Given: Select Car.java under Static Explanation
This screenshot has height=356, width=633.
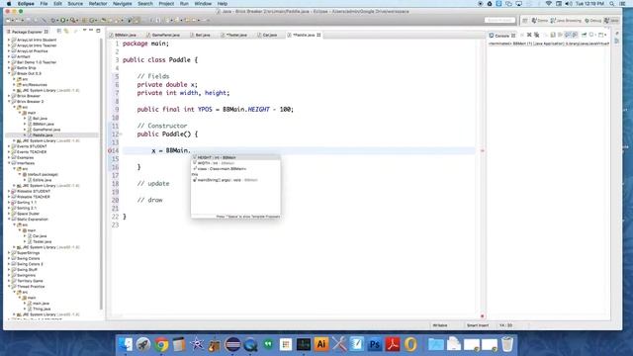Looking at the screenshot, I should (x=40, y=235).
